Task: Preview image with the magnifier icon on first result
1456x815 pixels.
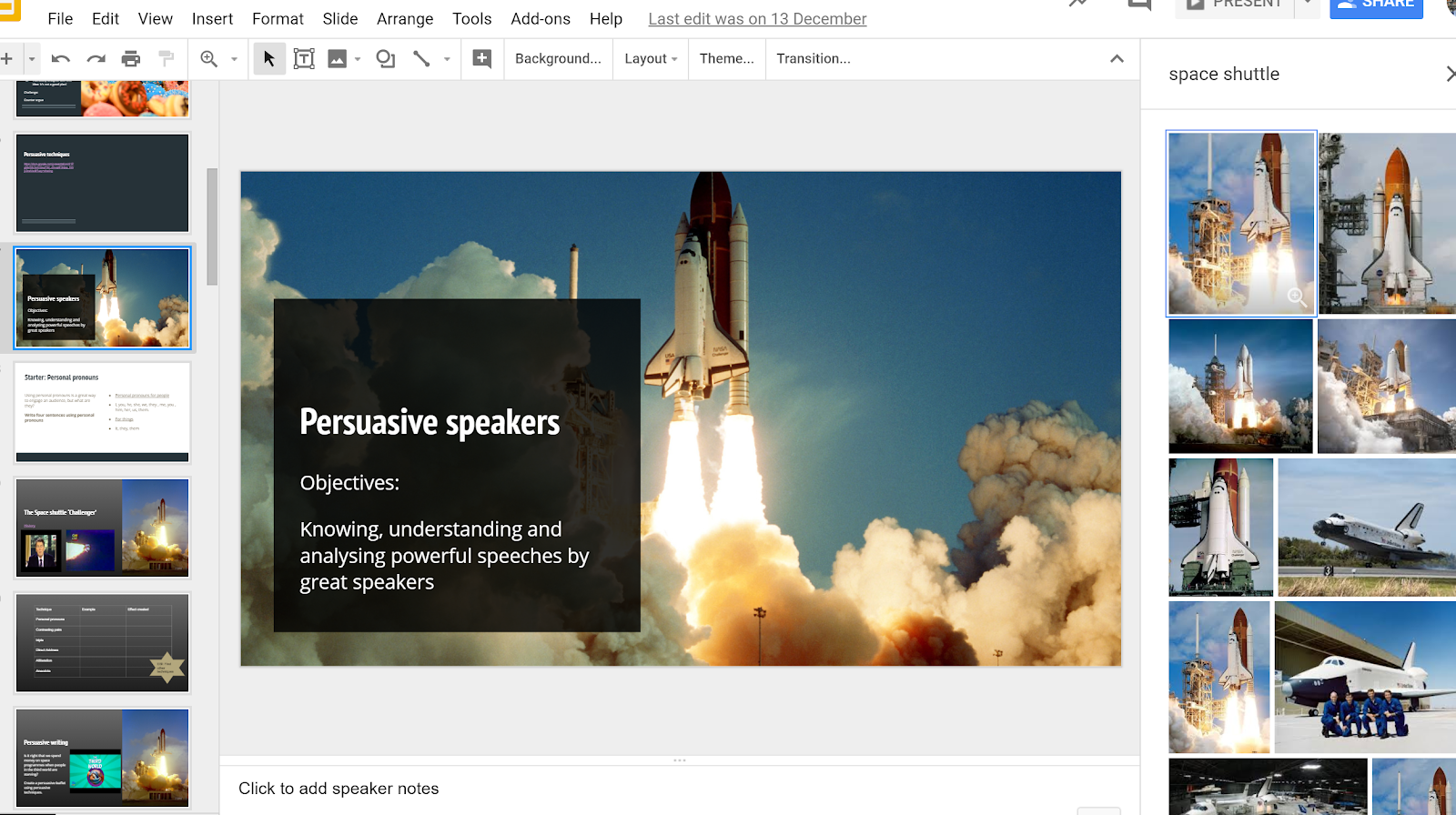Action: [1298, 297]
